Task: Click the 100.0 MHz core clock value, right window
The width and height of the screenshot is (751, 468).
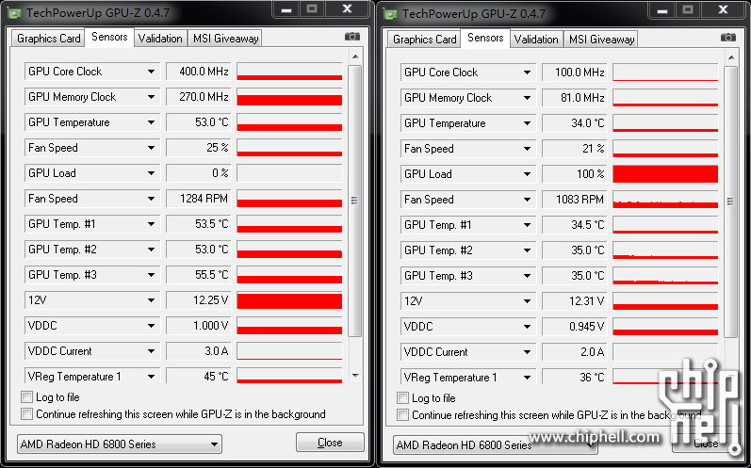Action: pos(574,73)
